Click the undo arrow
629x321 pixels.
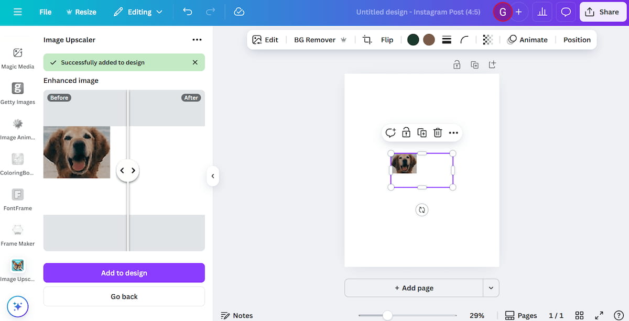pos(187,12)
